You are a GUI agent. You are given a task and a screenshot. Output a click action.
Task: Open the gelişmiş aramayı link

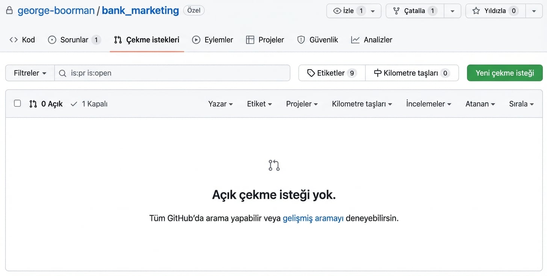313,218
